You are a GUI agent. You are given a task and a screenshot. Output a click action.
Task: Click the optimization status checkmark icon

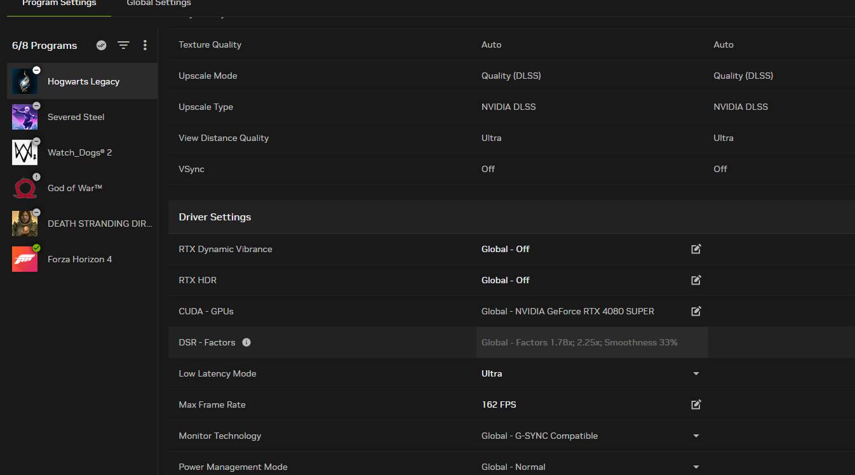101,45
